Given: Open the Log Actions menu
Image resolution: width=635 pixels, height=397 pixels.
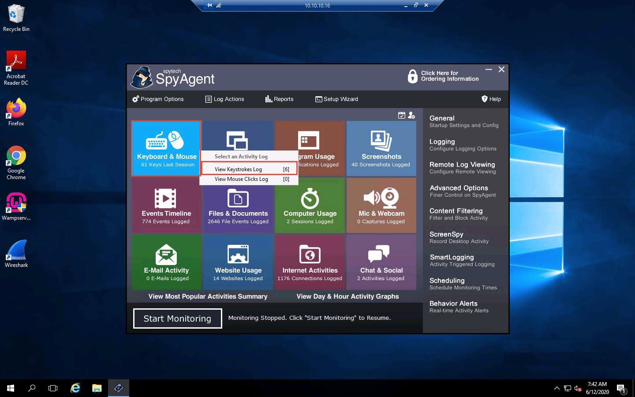Looking at the screenshot, I should coord(224,99).
